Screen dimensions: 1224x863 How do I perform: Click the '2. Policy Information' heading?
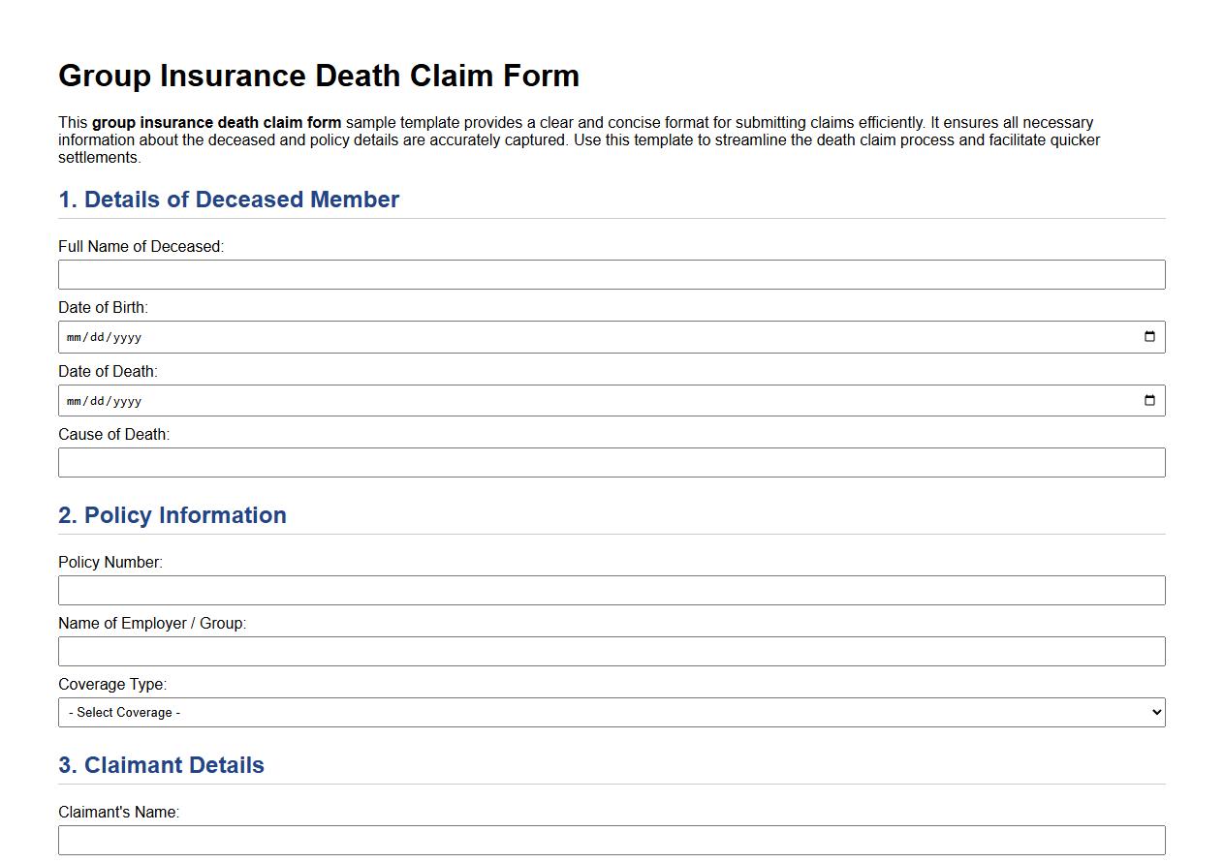[173, 516]
